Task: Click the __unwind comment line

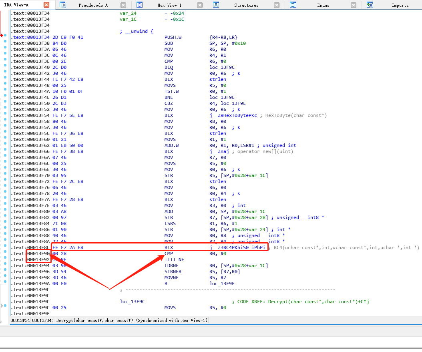Action: [137, 32]
